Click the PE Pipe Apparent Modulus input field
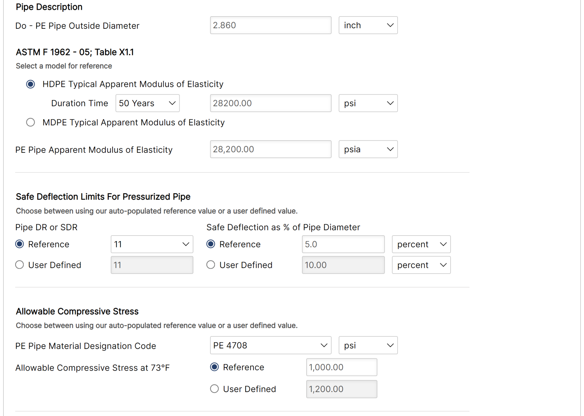 pos(270,149)
